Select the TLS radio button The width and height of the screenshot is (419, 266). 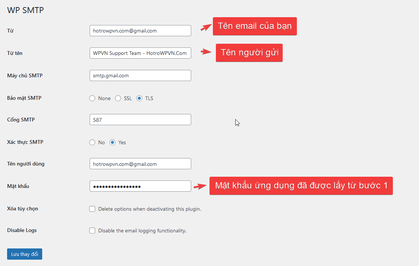tap(139, 98)
